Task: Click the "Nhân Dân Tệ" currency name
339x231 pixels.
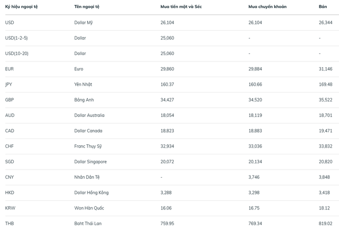Action: (x=87, y=177)
